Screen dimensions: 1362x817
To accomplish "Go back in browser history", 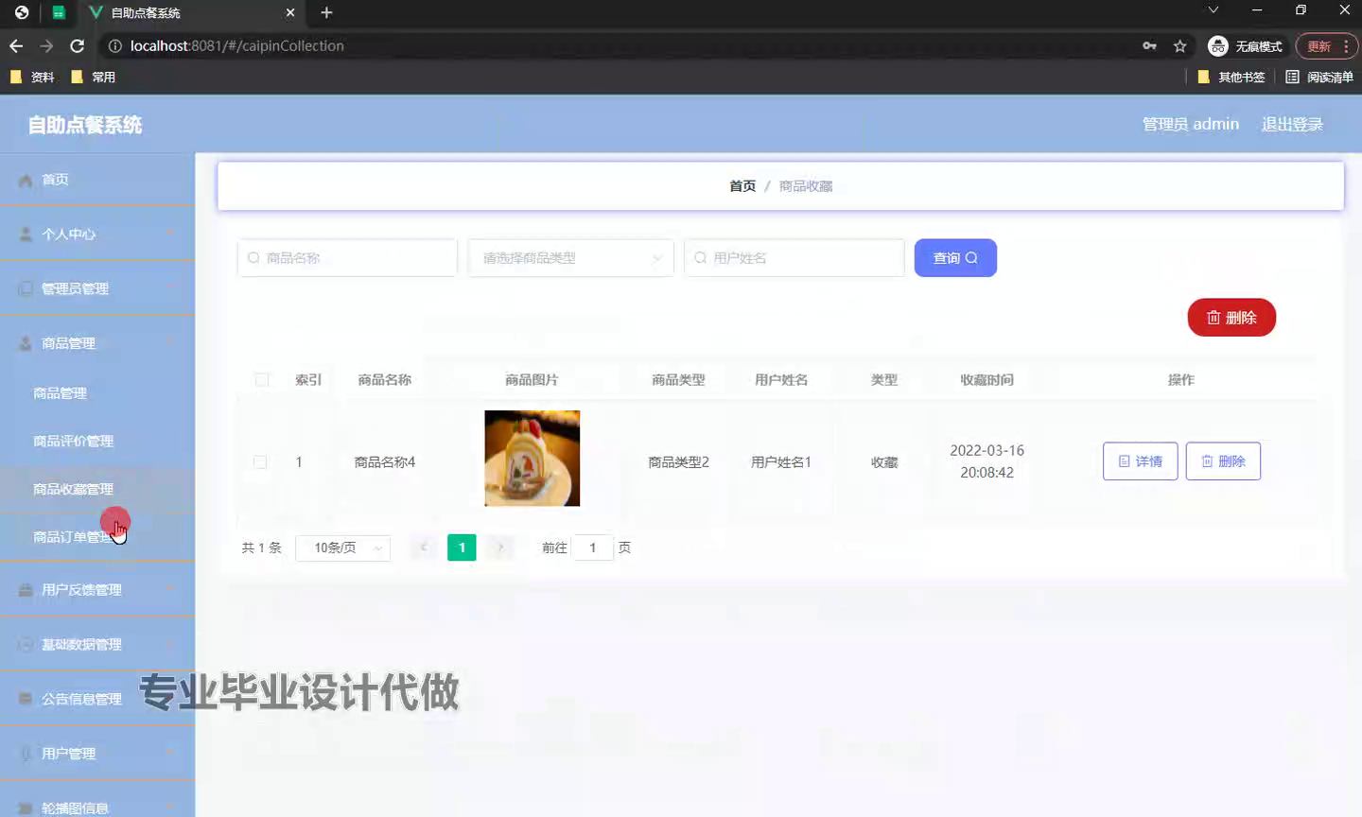I will [x=16, y=45].
